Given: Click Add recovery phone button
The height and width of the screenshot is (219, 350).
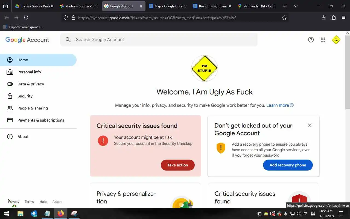Looking at the screenshot, I should tap(288, 165).
